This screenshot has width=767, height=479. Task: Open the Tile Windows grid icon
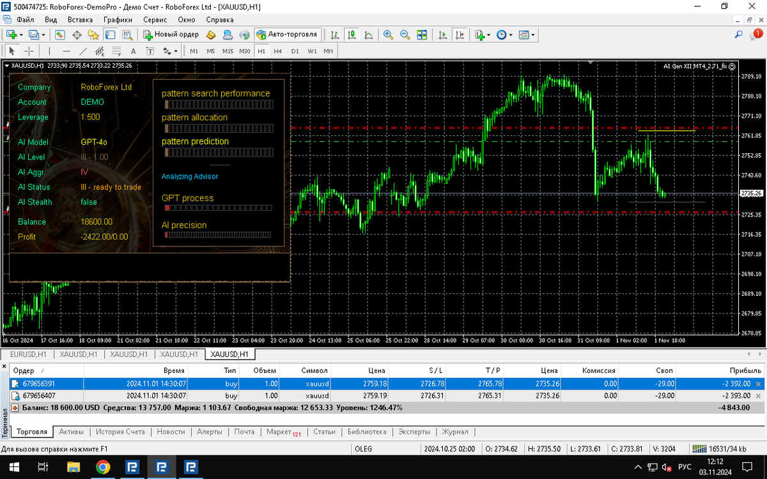point(422,34)
